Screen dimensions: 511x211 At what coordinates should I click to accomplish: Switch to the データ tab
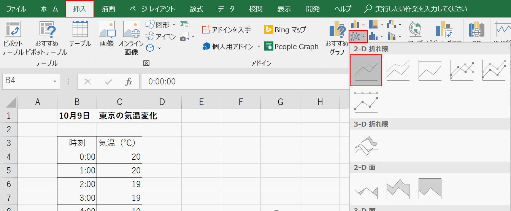tap(226, 9)
